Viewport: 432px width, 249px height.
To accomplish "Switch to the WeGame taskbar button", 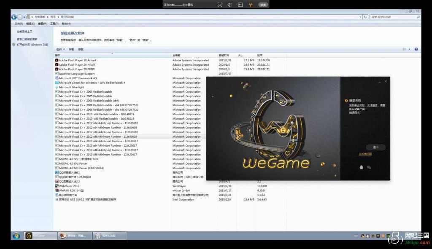I will coord(40,236).
